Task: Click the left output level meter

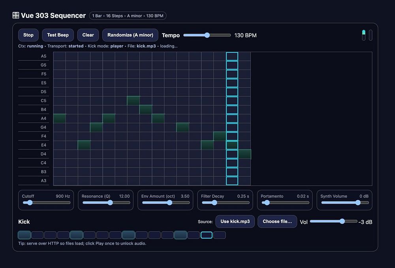Action: coord(364,35)
